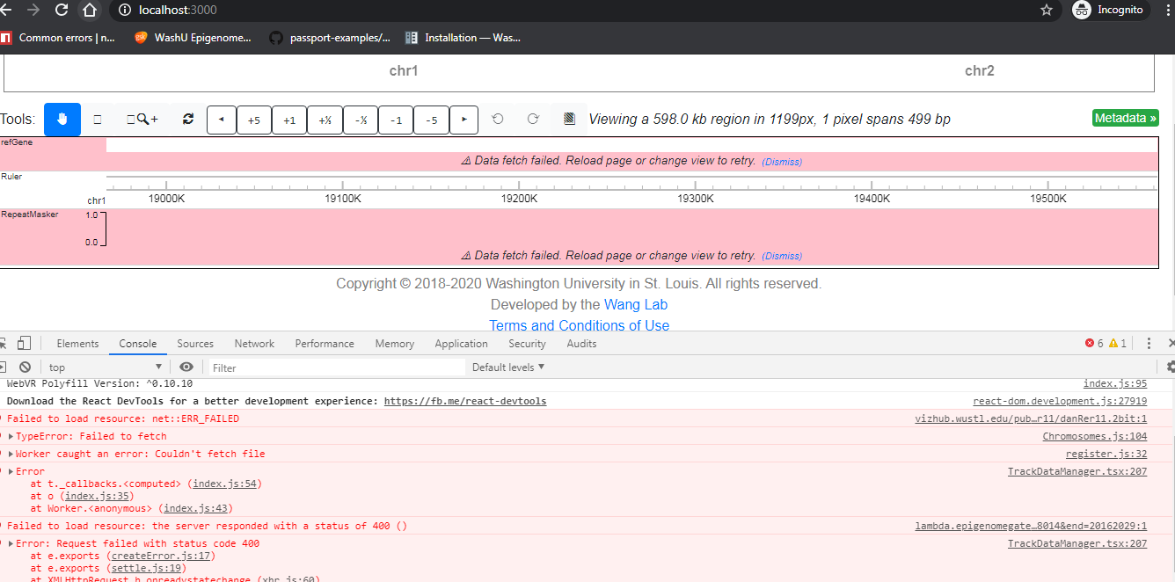
Task: Select the track reorder tool
Action: [97, 119]
